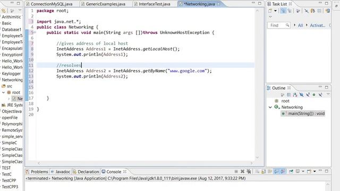Toggle Hide Static Members in Outline
The image size is (340, 191).
point(308,94)
